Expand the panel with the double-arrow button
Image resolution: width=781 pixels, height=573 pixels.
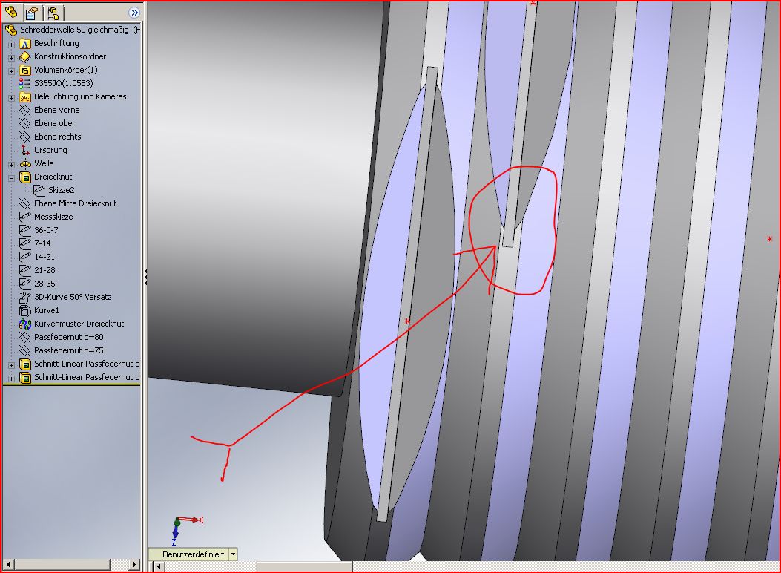tap(134, 13)
